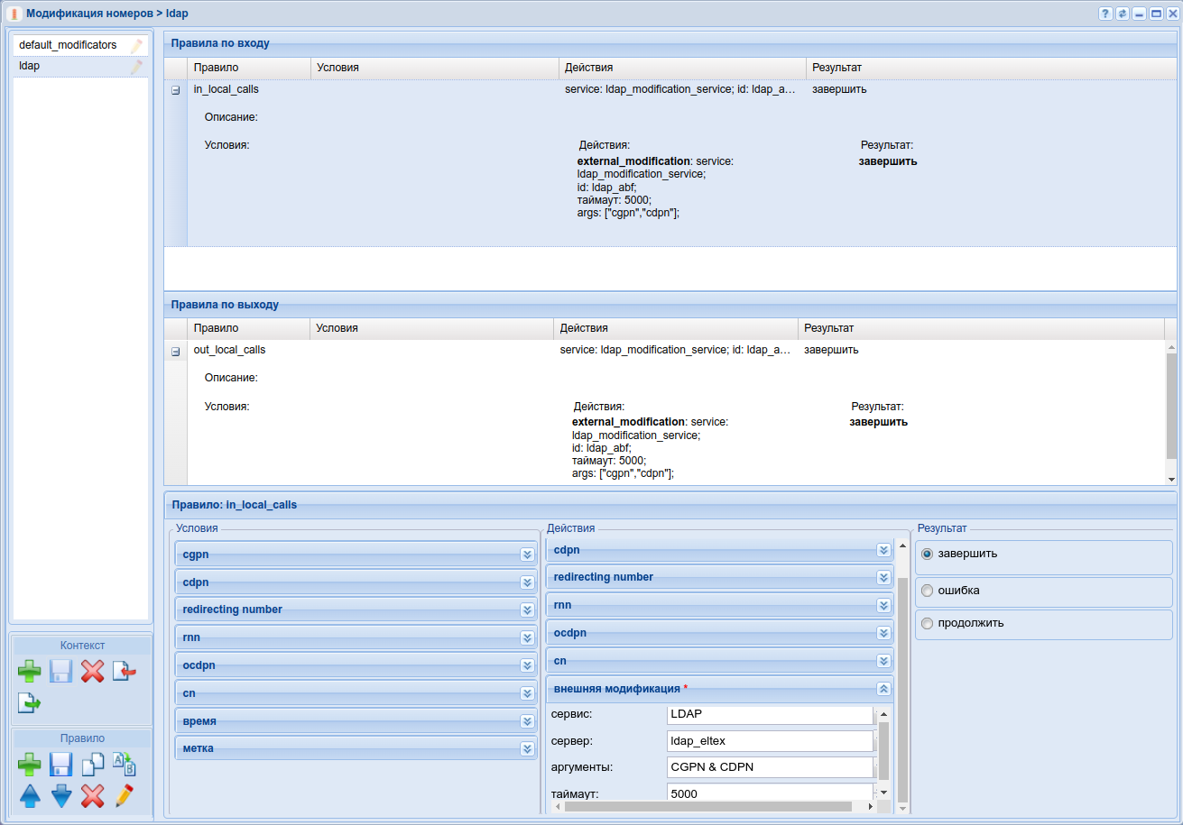Copy the rule with the duplicate pages icon
The height and width of the screenshot is (825, 1183).
(92, 765)
